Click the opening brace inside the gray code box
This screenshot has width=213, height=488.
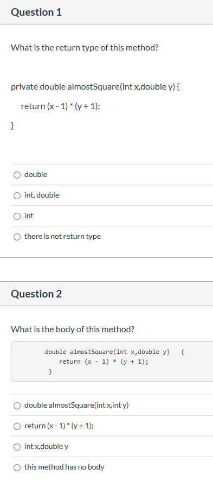coord(183,352)
